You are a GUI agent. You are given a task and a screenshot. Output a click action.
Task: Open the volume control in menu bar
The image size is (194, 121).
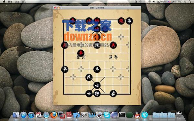pyautogui.click(x=154, y=2)
